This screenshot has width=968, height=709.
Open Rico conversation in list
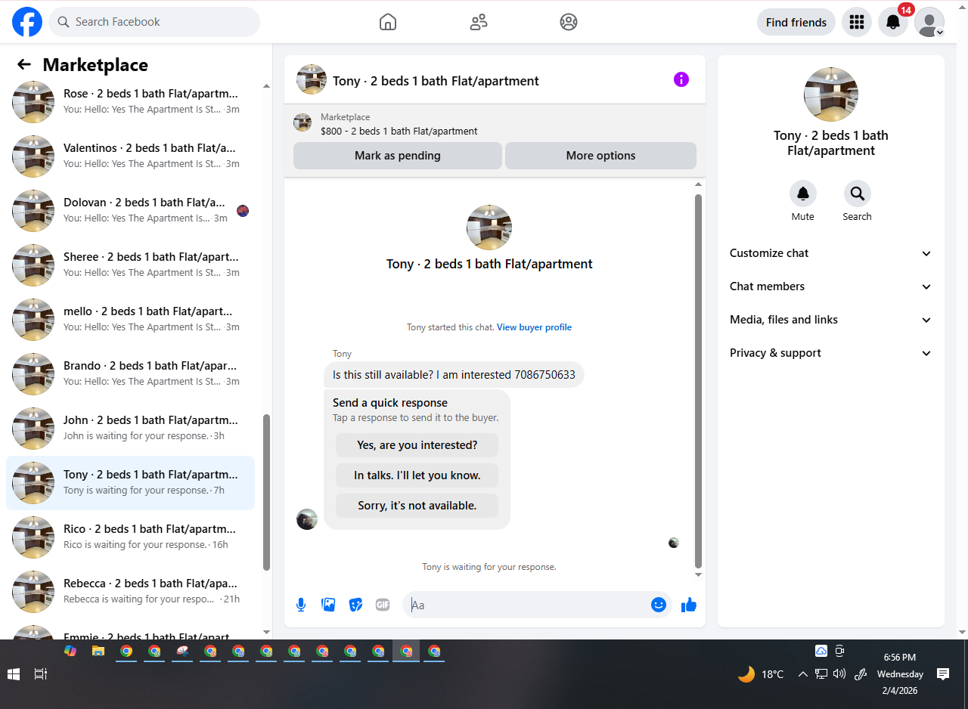click(131, 537)
